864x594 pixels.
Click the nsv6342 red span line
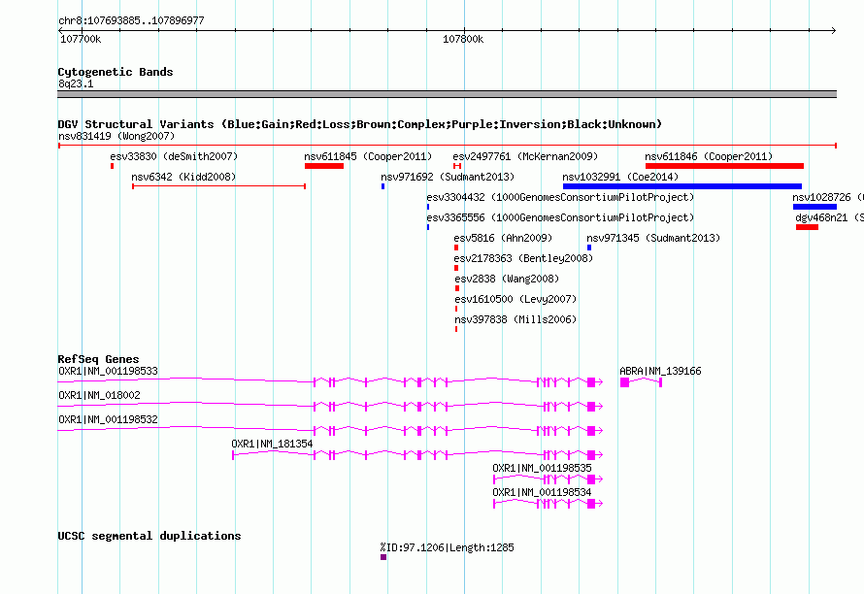[218, 186]
